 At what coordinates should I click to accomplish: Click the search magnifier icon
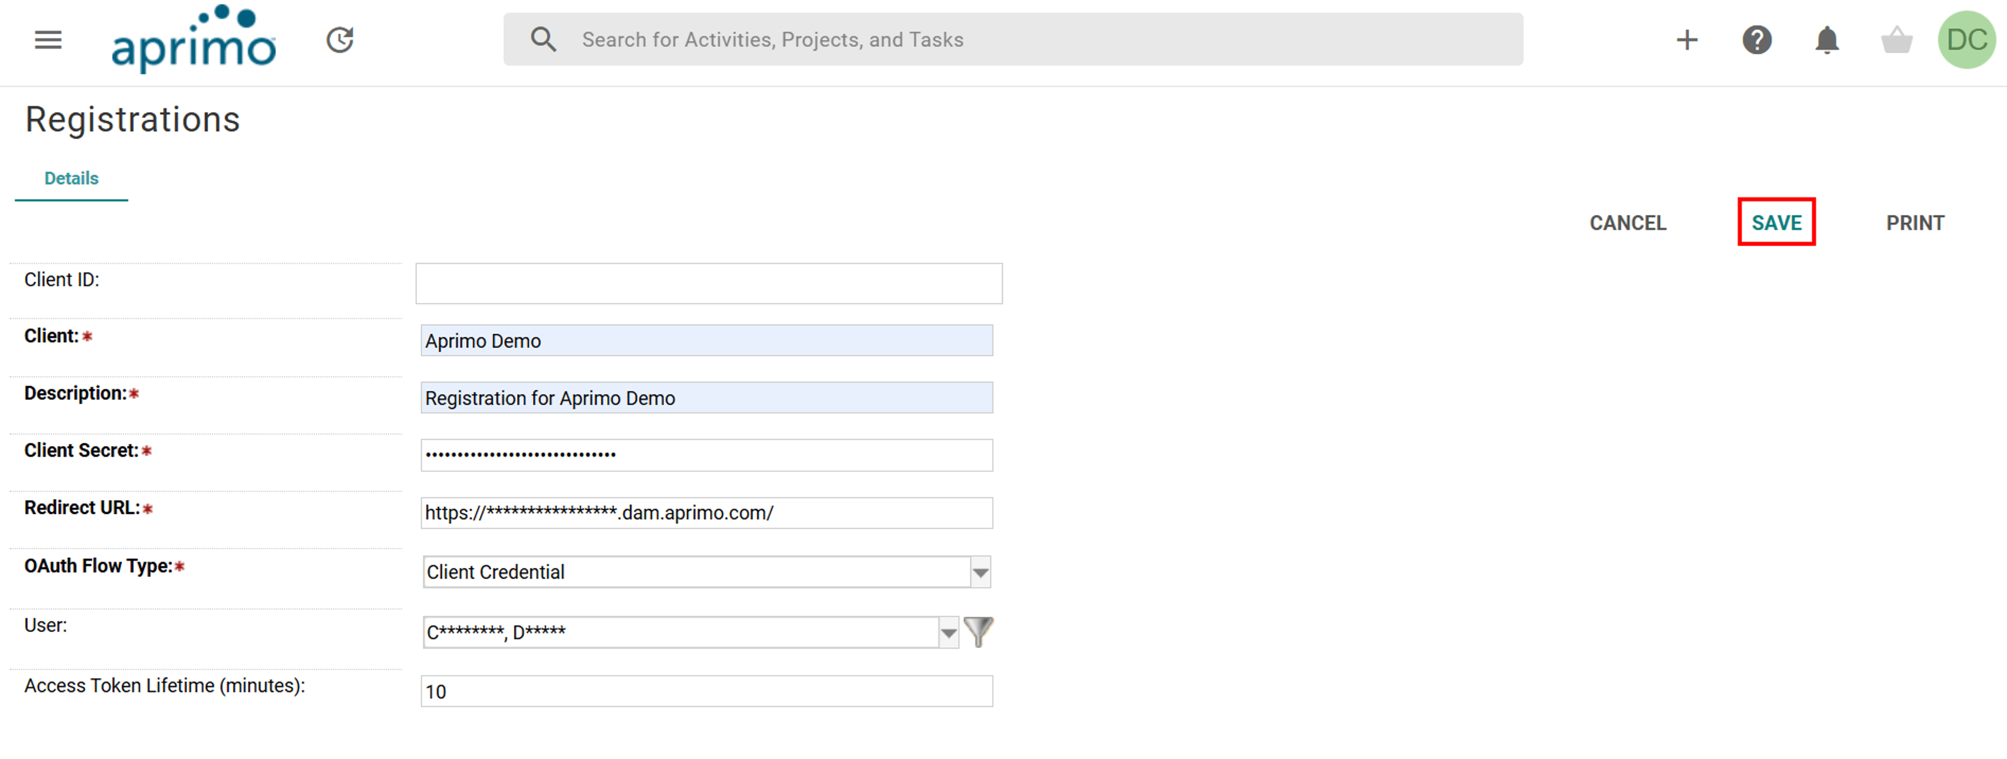tap(543, 40)
